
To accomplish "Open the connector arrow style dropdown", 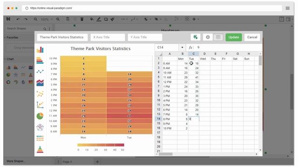I will [x=124, y=19].
